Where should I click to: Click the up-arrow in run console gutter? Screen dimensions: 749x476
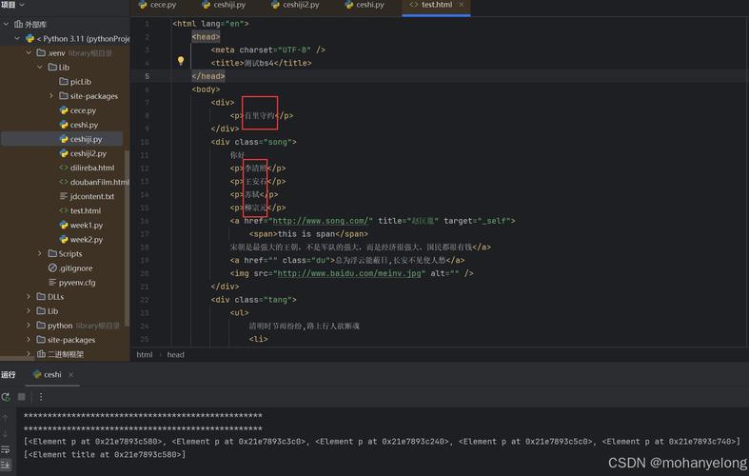(x=6, y=418)
